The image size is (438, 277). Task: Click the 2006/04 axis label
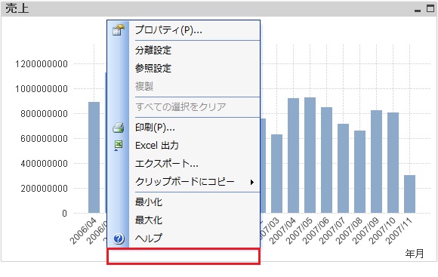tap(83, 231)
